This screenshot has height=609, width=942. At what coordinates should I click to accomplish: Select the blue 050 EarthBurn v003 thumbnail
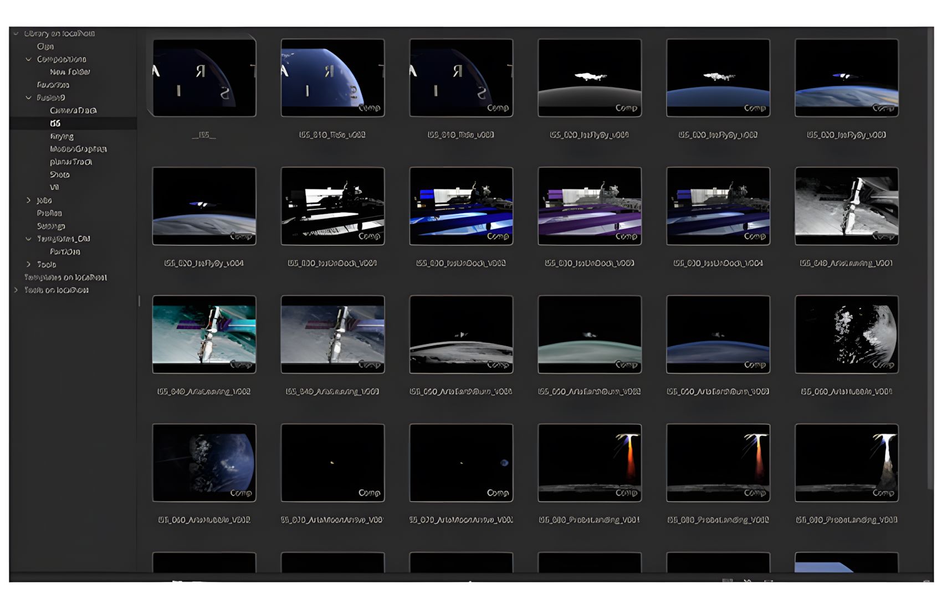point(718,334)
